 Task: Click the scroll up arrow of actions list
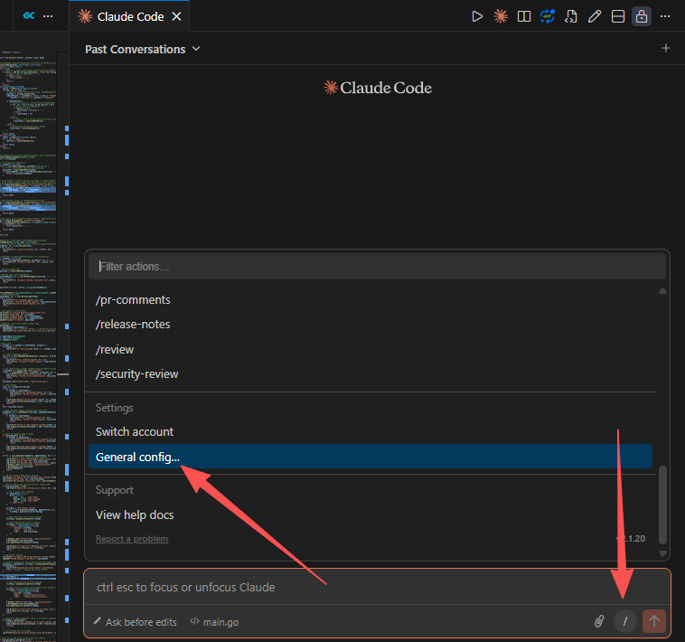click(x=662, y=291)
